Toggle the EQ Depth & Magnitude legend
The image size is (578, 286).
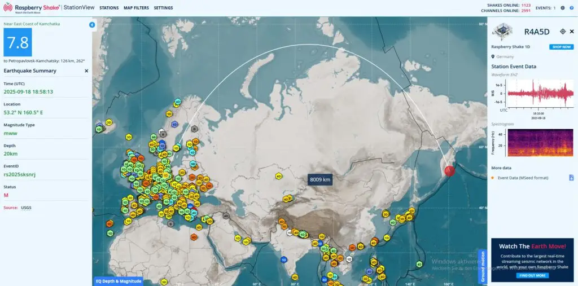tap(119, 281)
